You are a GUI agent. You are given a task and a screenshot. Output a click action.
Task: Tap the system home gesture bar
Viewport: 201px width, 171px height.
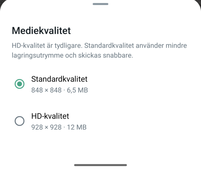pyautogui.click(x=100, y=165)
